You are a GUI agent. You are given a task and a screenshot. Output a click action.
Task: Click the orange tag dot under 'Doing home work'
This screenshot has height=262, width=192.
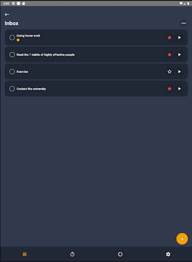coord(18,40)
